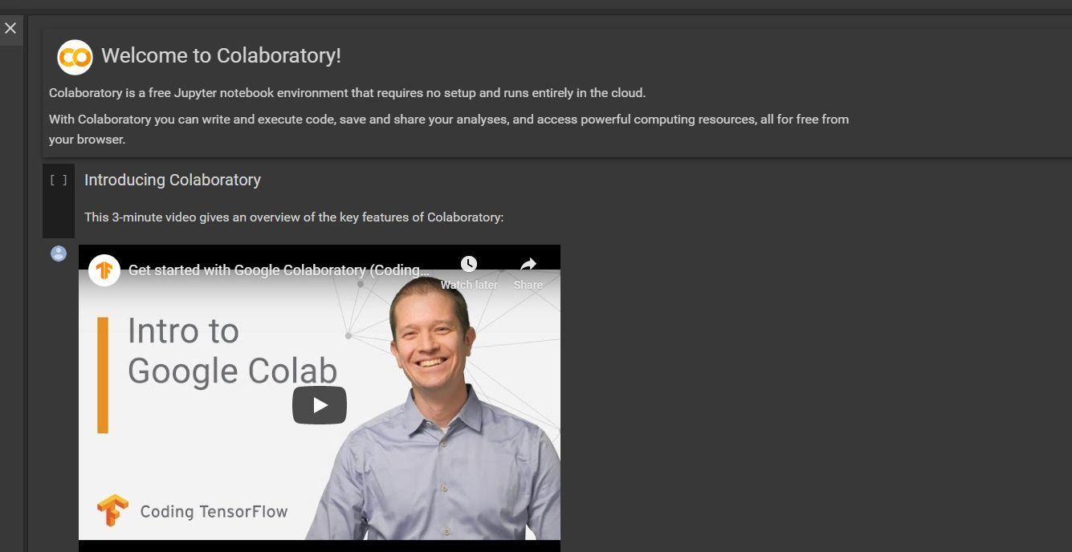
Task: Click the Welcome to Colaboratory title
Action: pyautogui.click(x=221, y=55)
